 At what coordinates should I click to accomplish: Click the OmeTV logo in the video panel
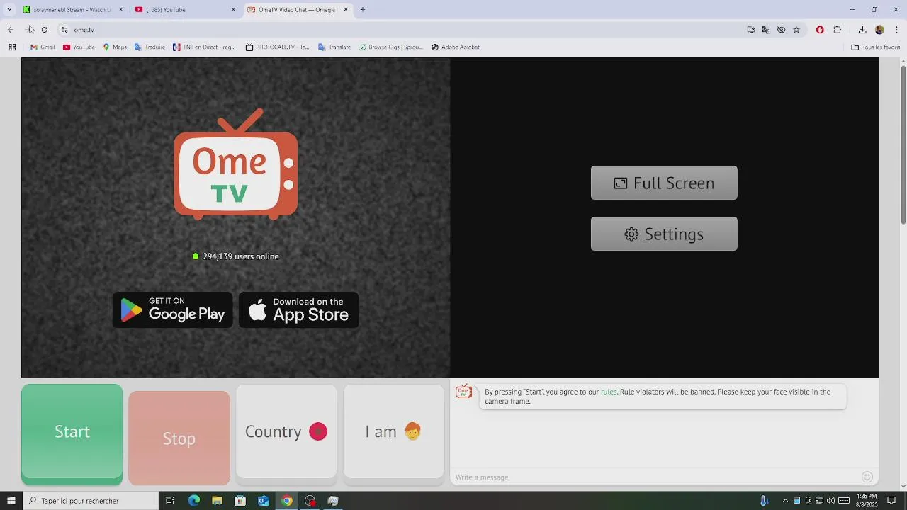[x=236, y=164]
